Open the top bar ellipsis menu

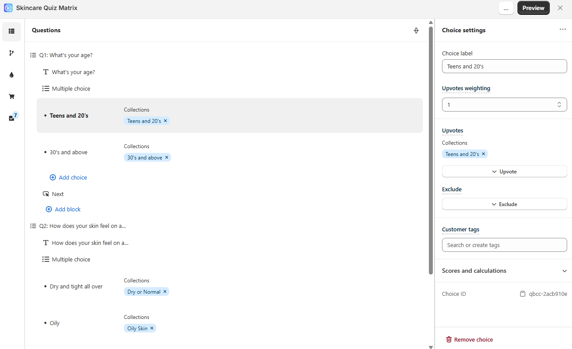pyautogui.click(x=506, y=8)
